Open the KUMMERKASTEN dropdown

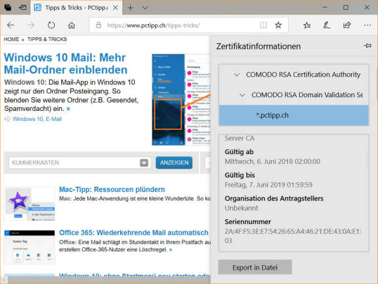(80, 163)
